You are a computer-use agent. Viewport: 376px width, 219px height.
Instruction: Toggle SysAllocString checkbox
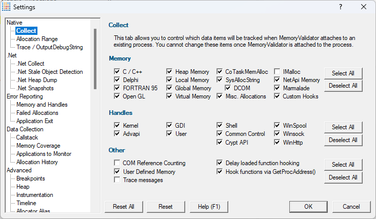tap(220, 79)
